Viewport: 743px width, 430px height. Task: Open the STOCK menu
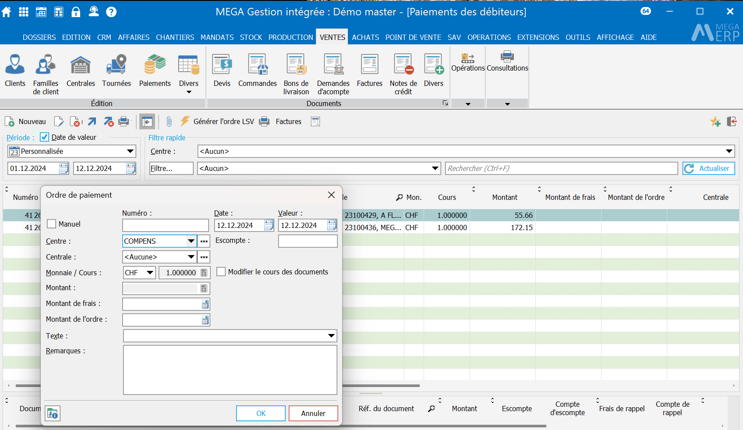(x=251, y=37)
